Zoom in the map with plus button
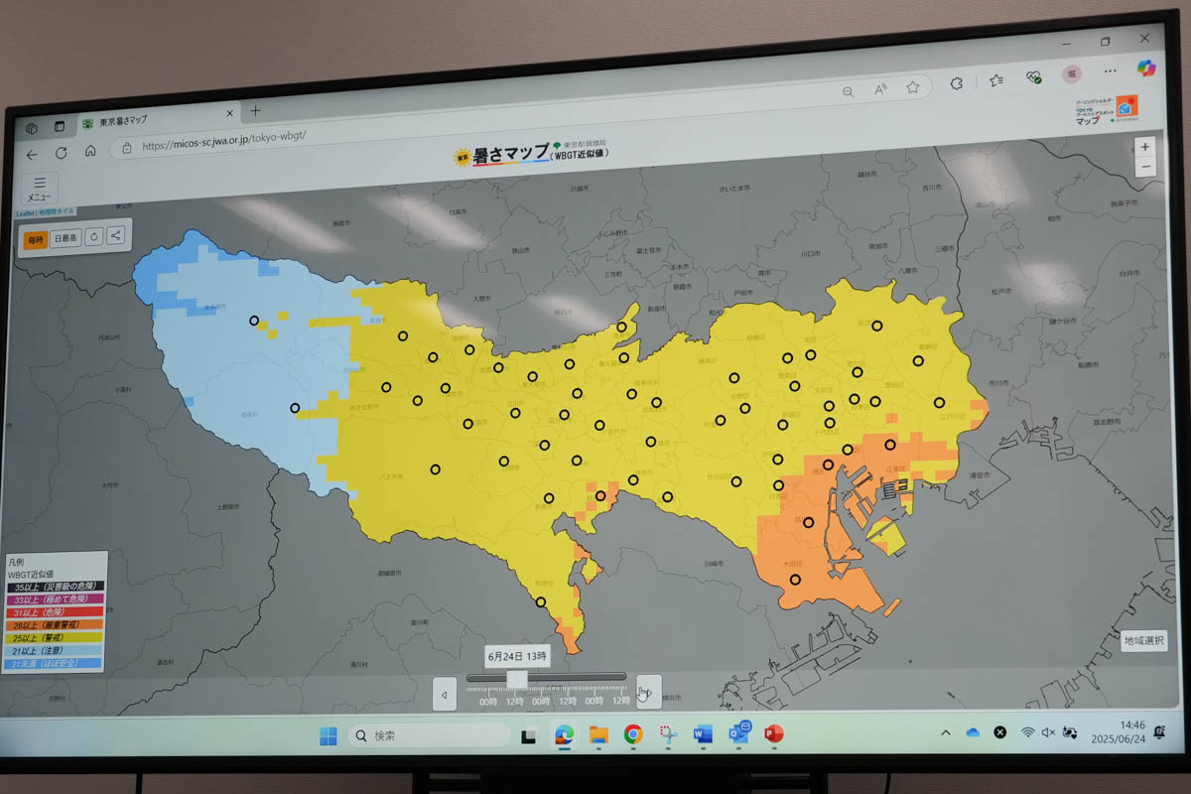The height and width of the screenshot is (794, 1191). (x=1145, y=146)
